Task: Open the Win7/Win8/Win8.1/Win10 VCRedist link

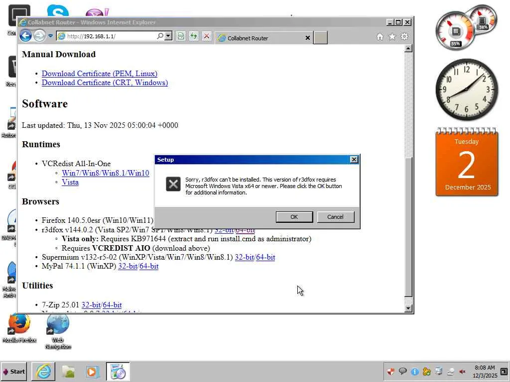Action: coord(106,173)
